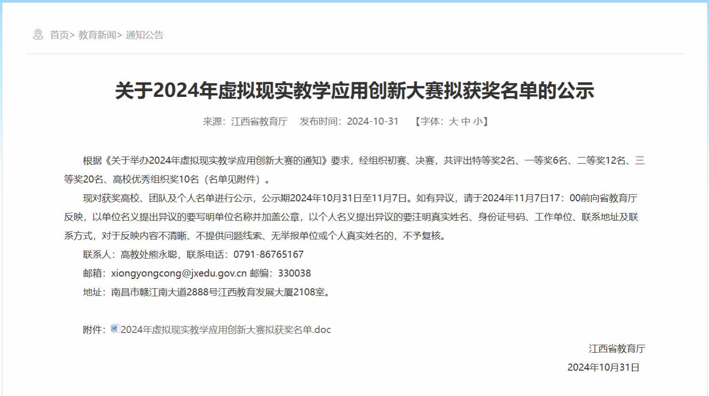Navigate to 通知公告 breadcrumb section
This screenshot has height=396, width=709.
pos(145,35)
